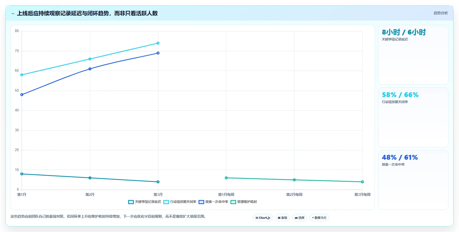
Task: Select the 进度 tag button
Action: [x=300, y=218]
